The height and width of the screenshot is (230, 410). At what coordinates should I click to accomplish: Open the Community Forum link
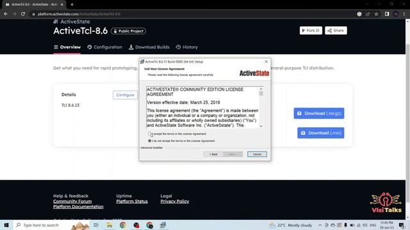(x=72, y=201)
